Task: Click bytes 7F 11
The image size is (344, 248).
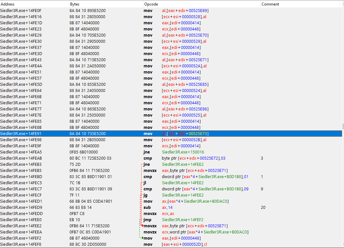Action: click(x=75, y=195)
